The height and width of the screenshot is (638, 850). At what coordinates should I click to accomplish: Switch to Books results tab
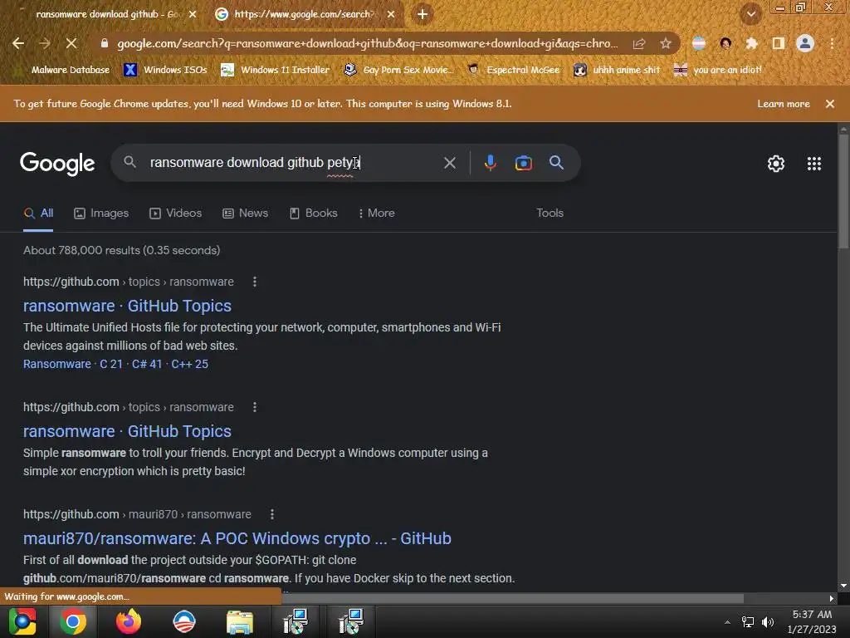(x=313, y=213)
